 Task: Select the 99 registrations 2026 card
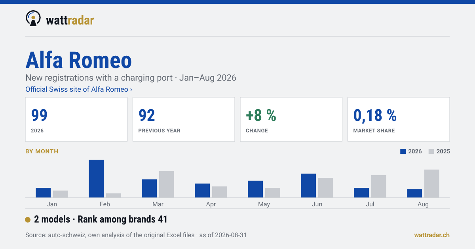76,119
